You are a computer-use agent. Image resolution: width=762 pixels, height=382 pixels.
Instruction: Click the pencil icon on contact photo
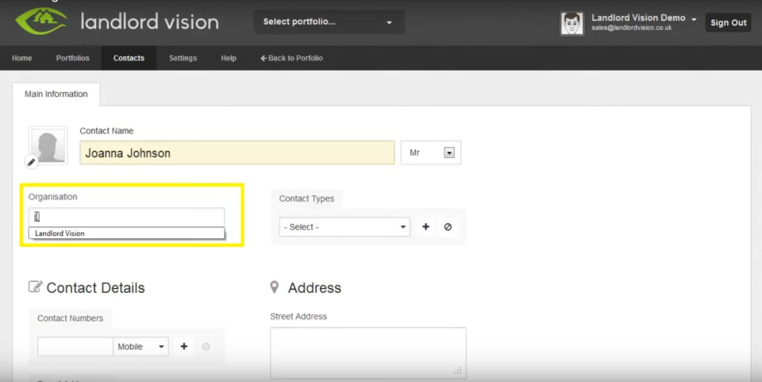click(x=31, y=162)
